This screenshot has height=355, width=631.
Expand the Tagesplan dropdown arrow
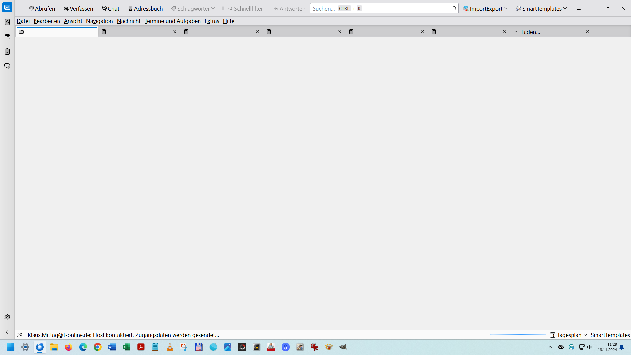[585, 335]
